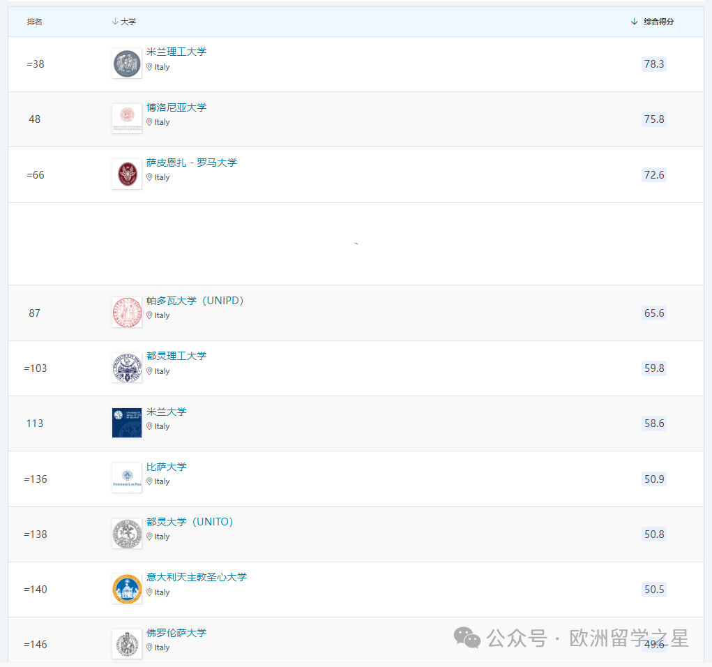Click the University of Pisa logo
Image resolution: width=712 pixels, height=667 pixels.
(x=127, y=479)
